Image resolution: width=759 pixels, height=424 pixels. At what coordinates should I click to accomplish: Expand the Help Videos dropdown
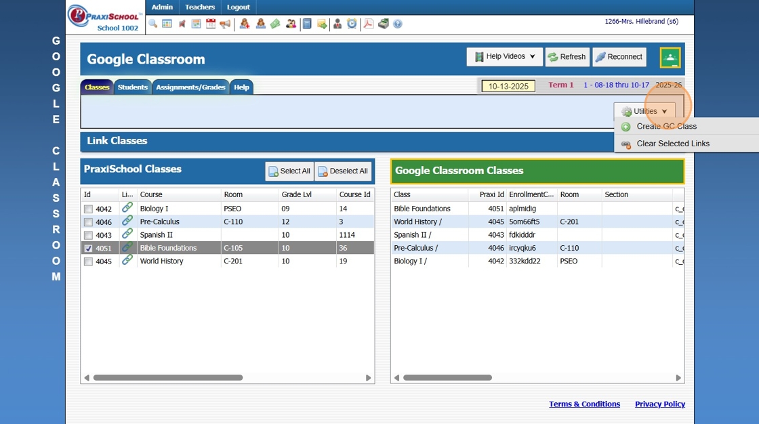coord(505,57)
